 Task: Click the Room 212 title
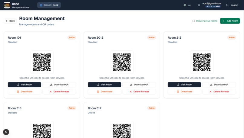click(174, 37)
